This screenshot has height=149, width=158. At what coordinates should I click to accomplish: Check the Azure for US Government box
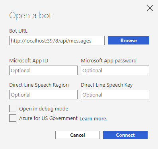click(13, 118)
